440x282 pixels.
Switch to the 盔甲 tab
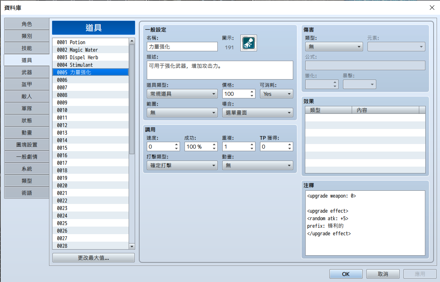(27, 84)
